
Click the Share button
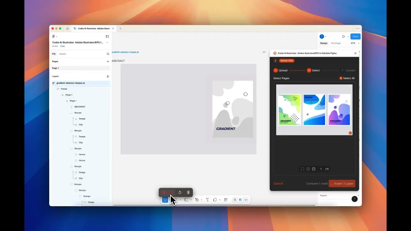coord(355,37)
